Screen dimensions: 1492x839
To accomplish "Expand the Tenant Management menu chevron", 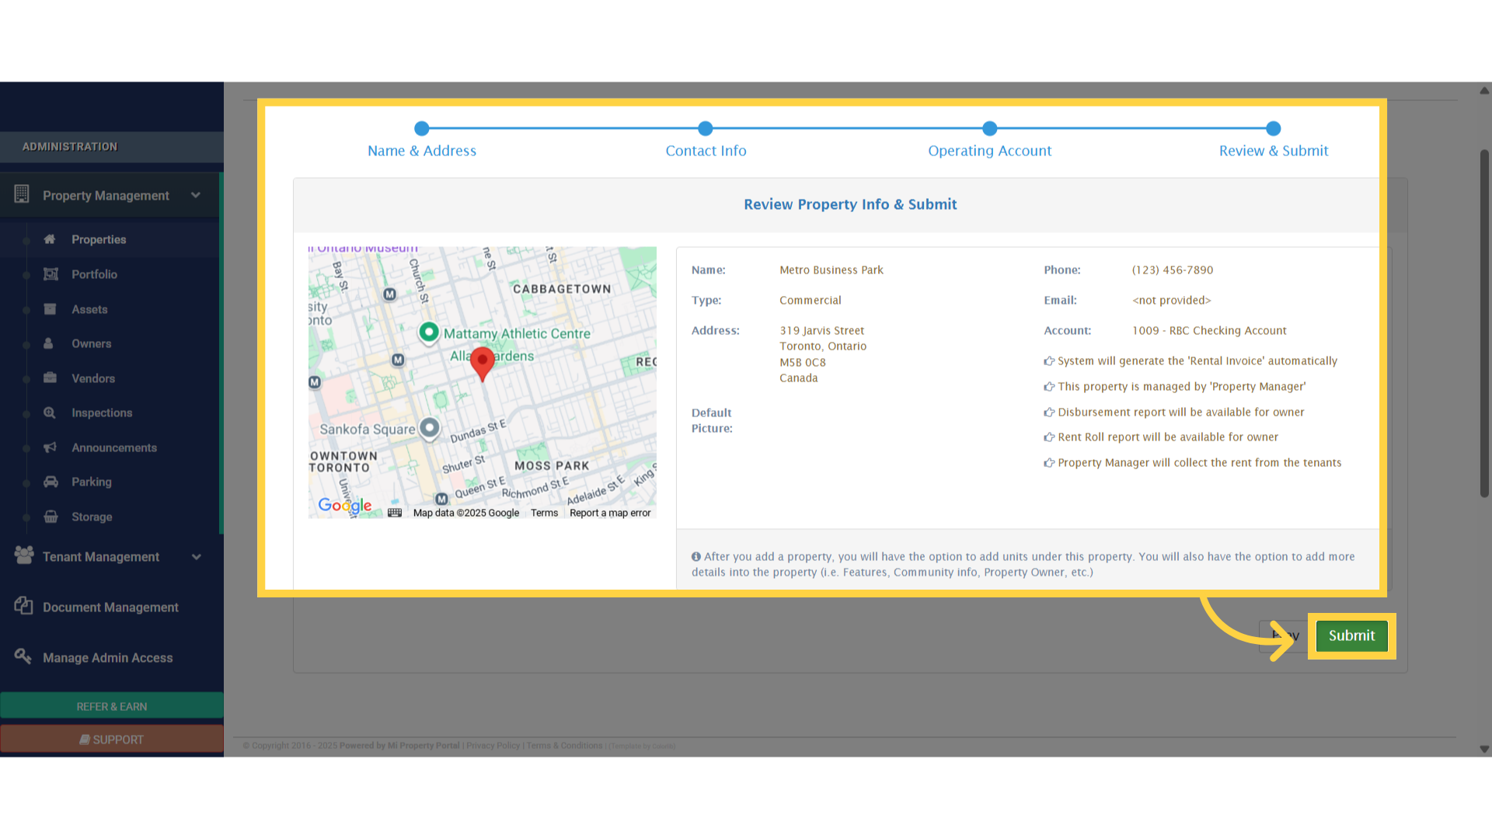I will click(196, 557).
